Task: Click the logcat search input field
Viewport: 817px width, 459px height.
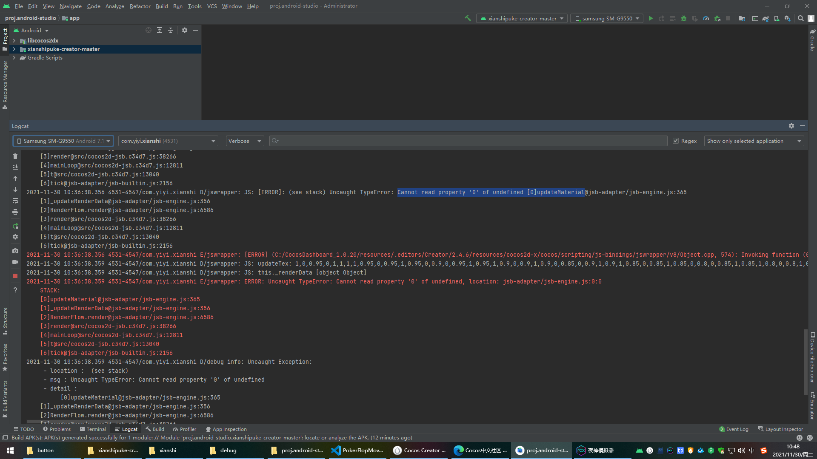Action: click(x=468, y=141)
